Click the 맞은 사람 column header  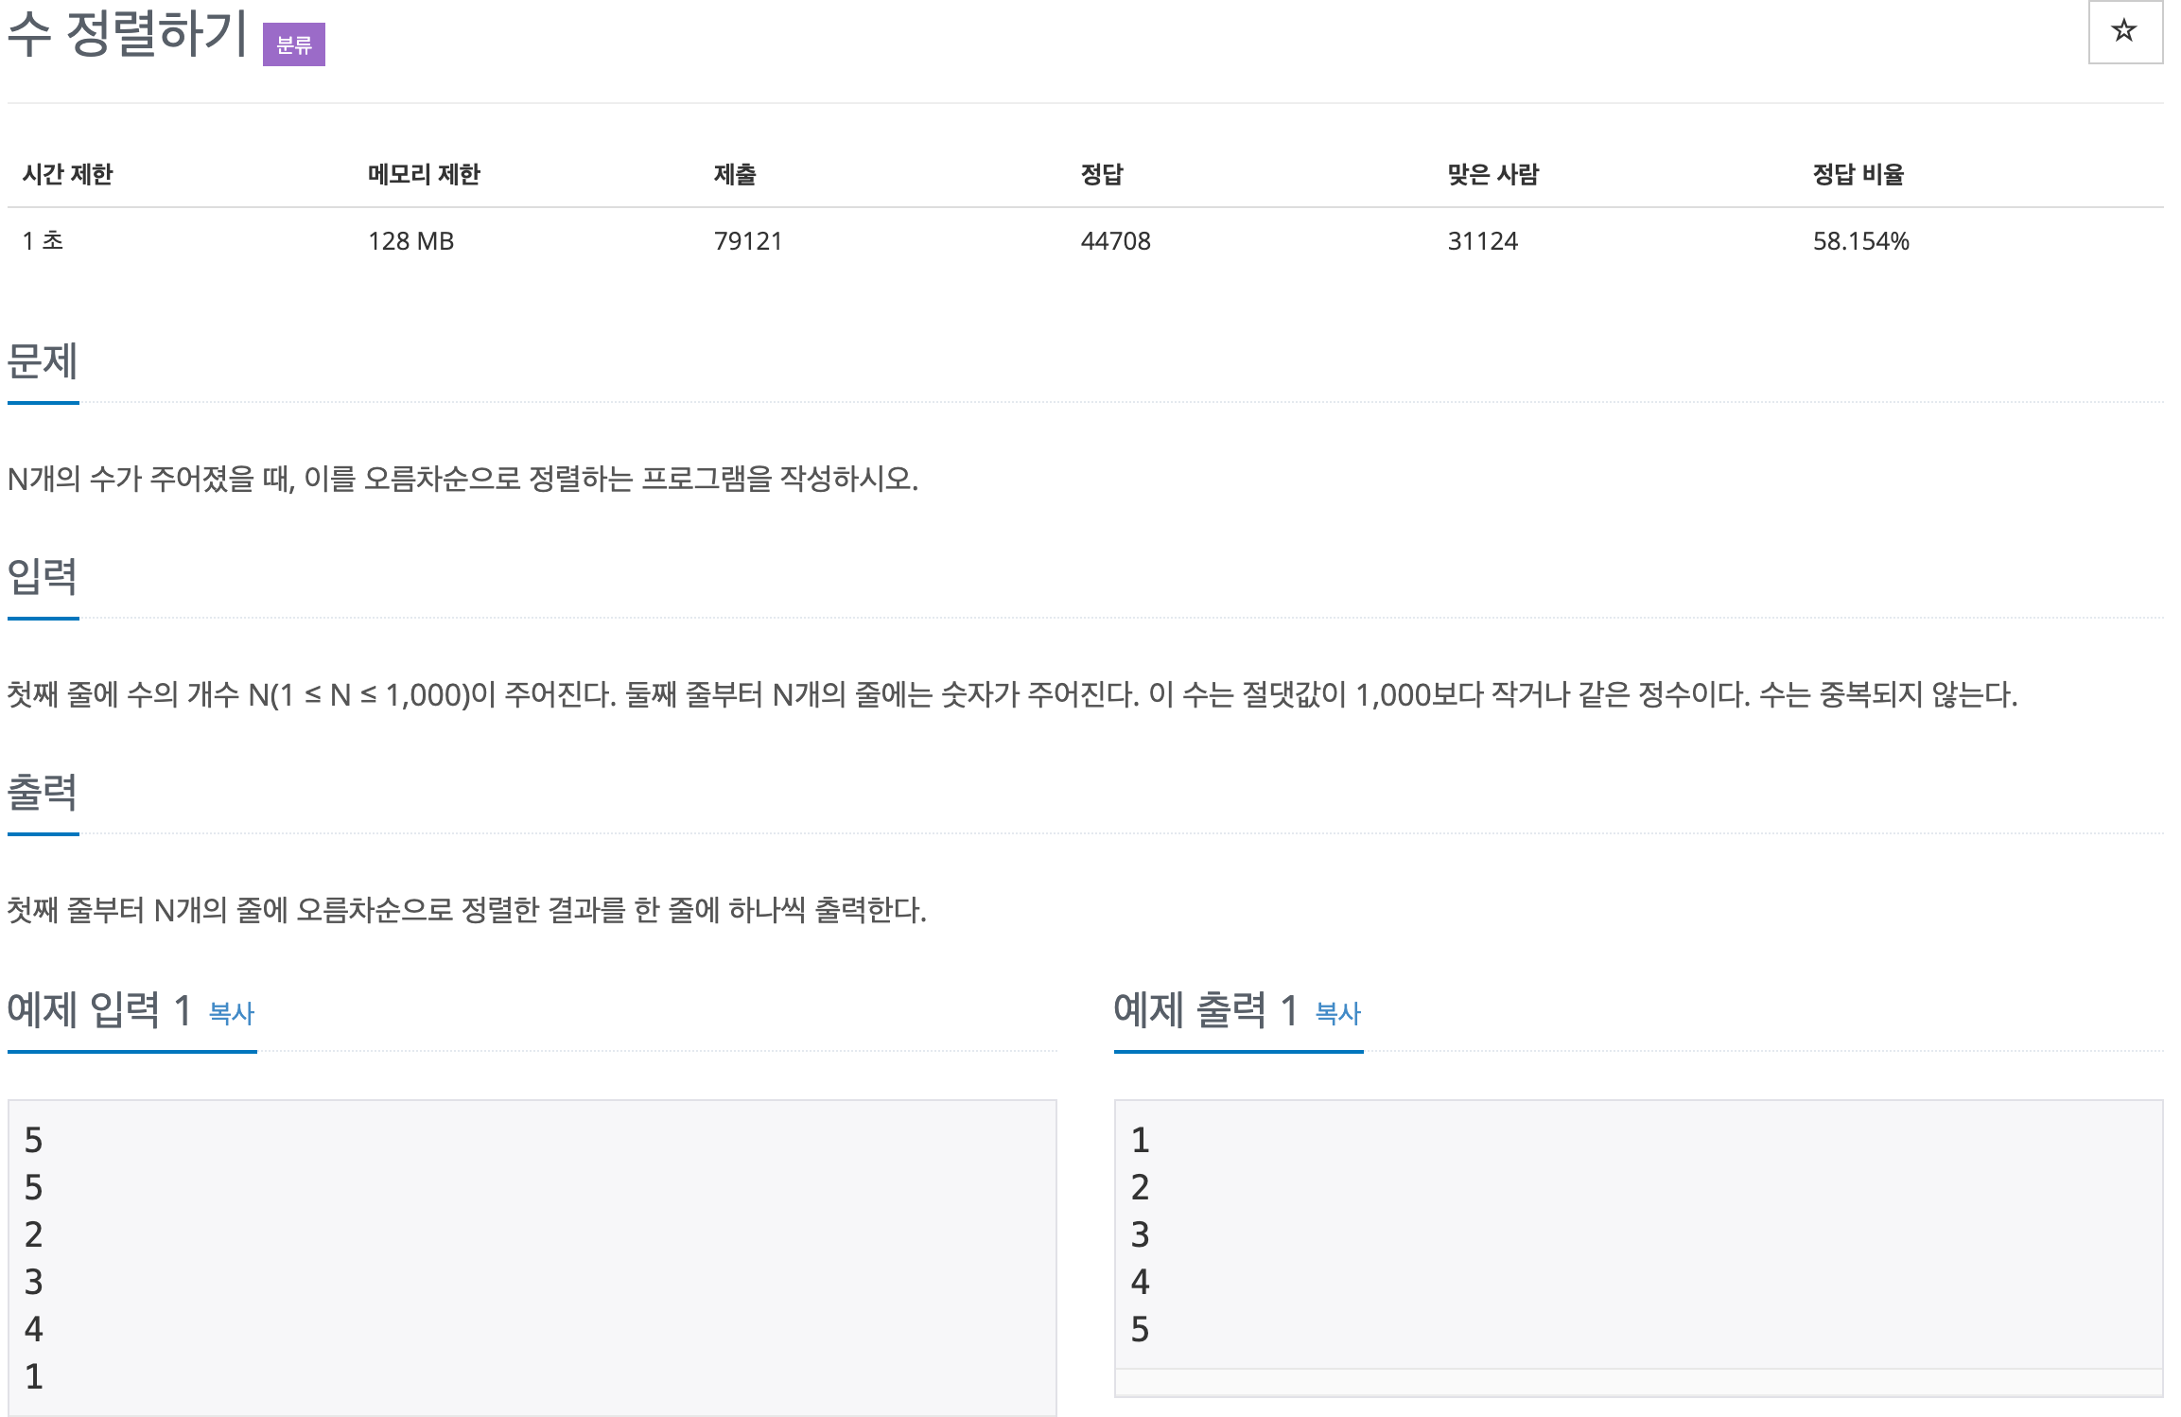1492,174
